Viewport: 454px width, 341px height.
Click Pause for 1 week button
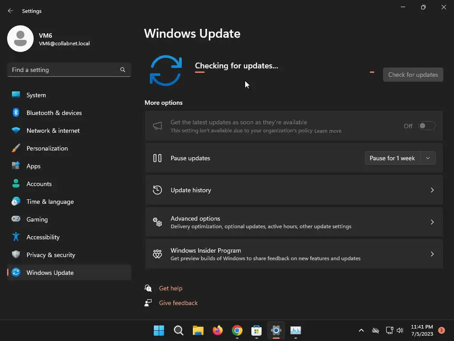pyautogui.click(x=392, y=158)
